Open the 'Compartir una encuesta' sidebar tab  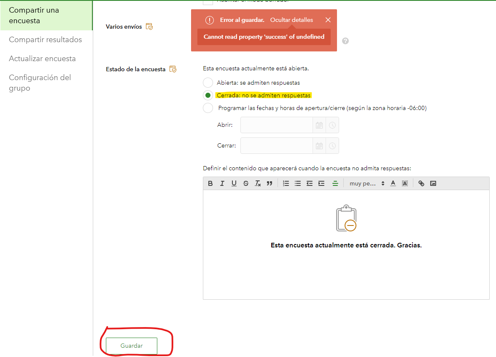point(46,15)
